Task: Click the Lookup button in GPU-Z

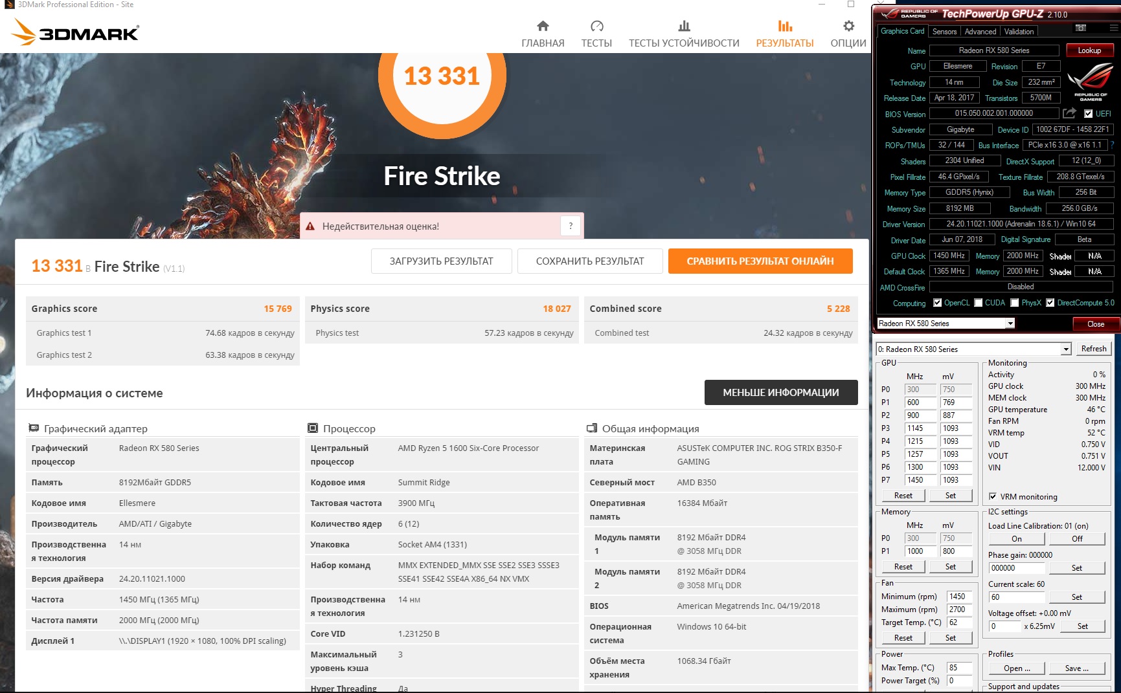Action: 1089,50
